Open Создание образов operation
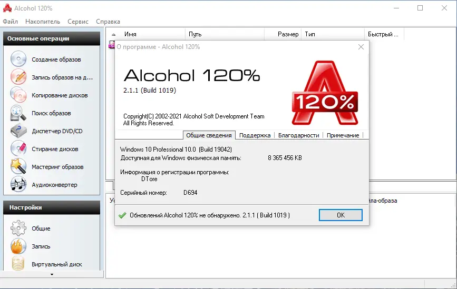Image resolution: width=457 pixels, height=289 pixels. point(56,59)
